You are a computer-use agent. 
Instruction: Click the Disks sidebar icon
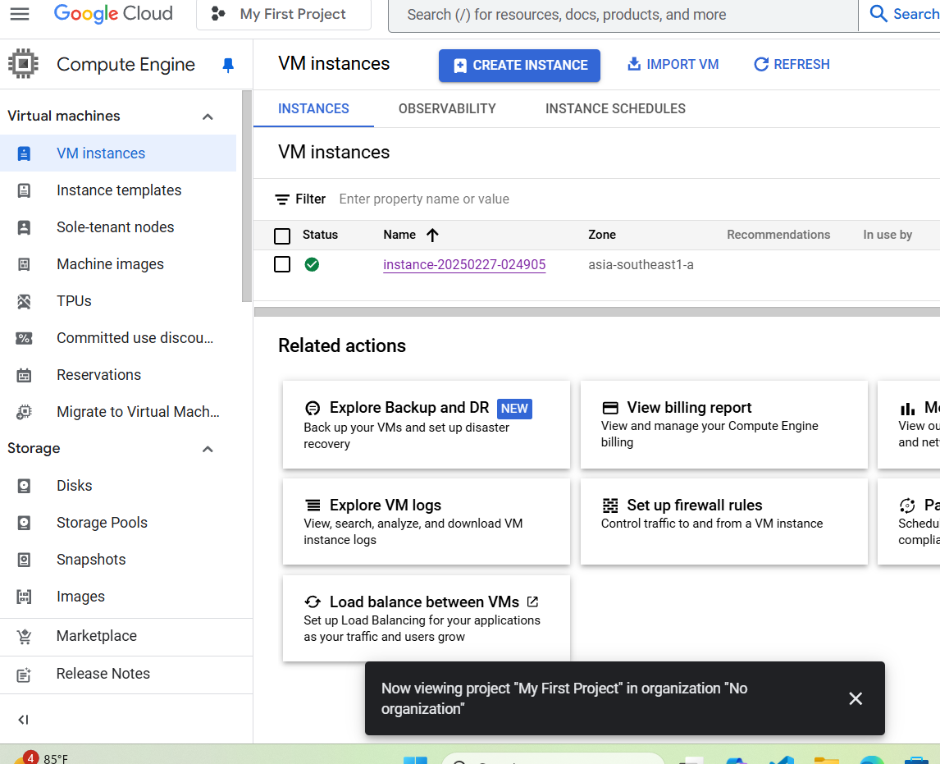24,486
